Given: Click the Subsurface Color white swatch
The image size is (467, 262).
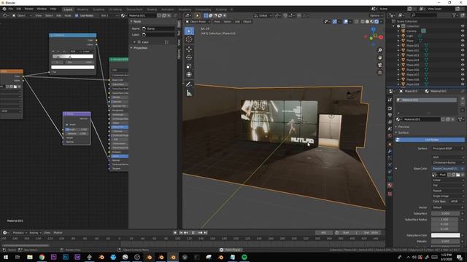Looking at the screenshot, I should (445, 235).
